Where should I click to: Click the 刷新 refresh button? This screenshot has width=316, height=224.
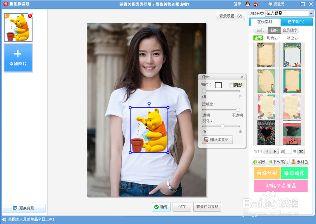(x=259, y=162)
